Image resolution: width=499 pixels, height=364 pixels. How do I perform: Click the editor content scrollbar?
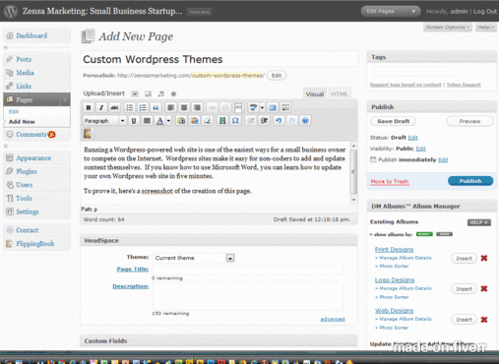click(x=353, y=172)
